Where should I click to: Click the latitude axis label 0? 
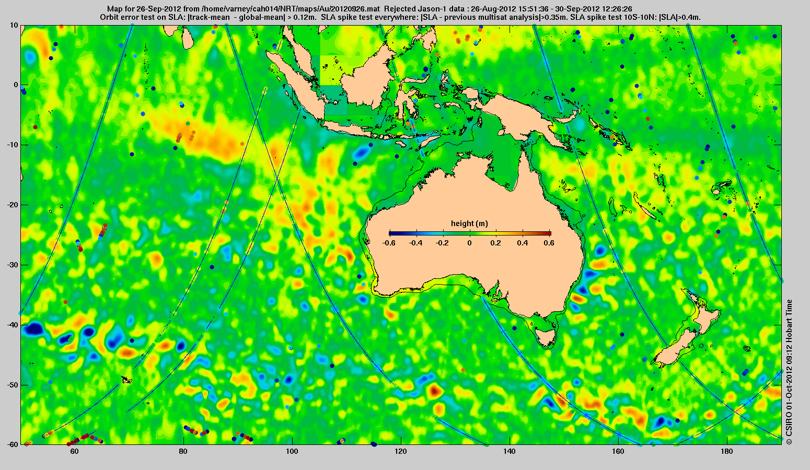pos(16,85)
